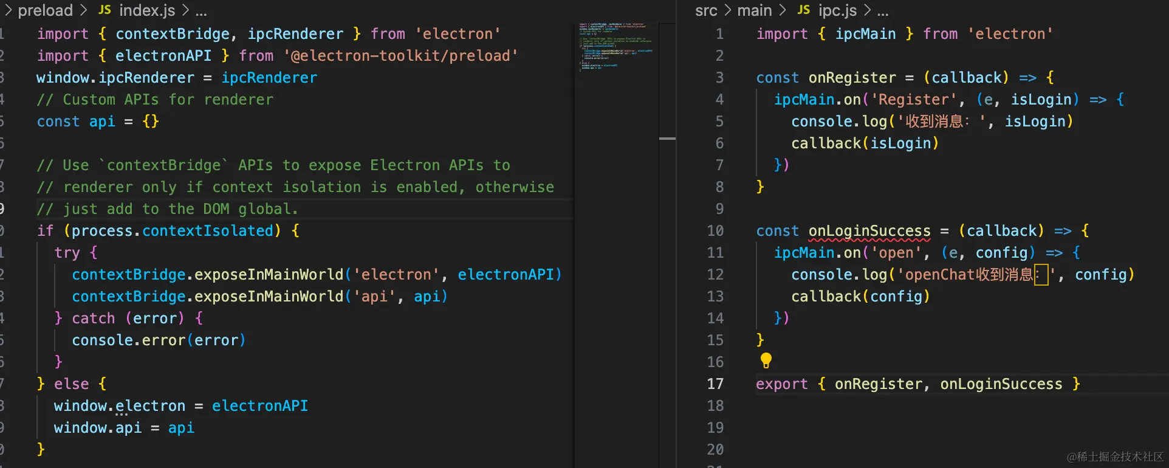This screenshot has height=468, width=1169.
Task: Click line number 3 in ipc.js
Action: tap(719, 78)
